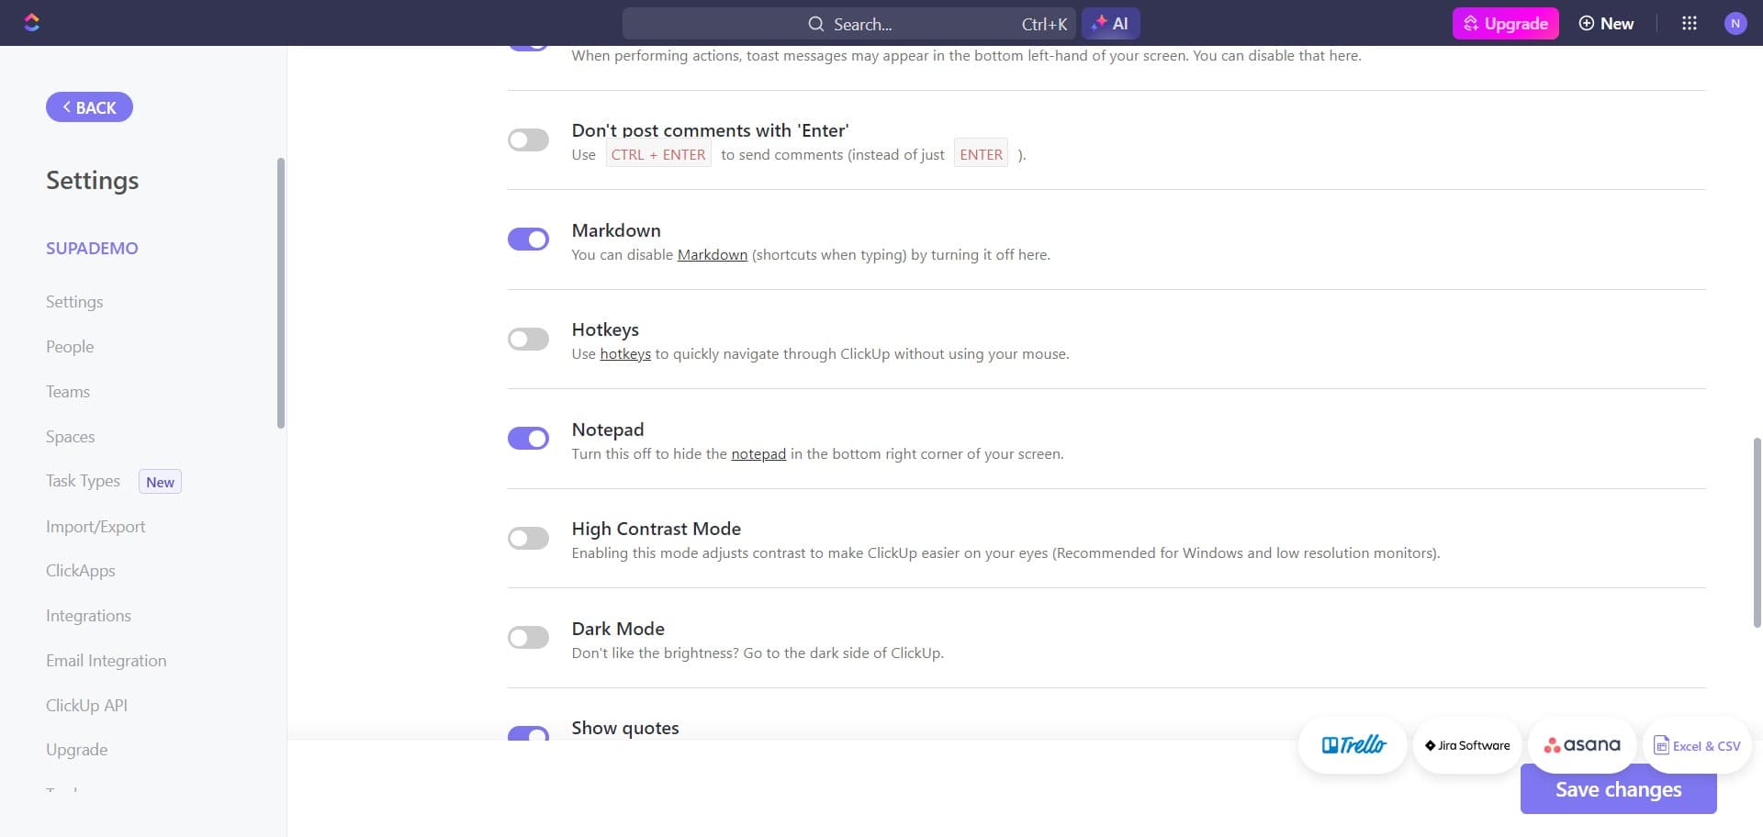Disable the Markdown setting

click(x=528, y=239)
